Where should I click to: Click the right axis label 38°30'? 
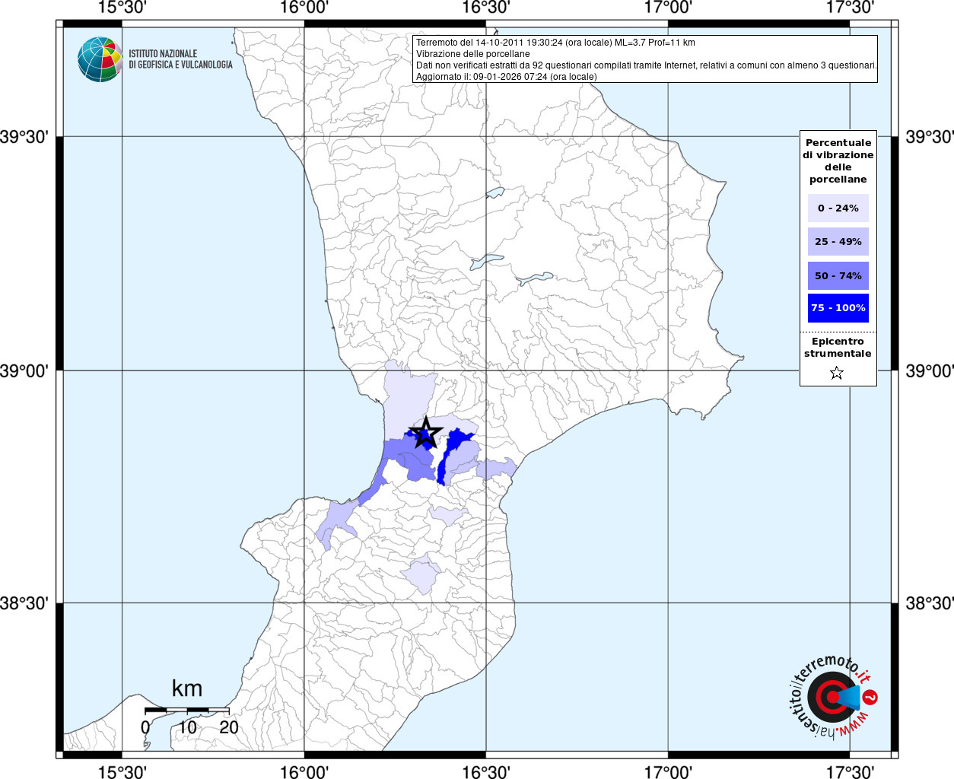tap(929, 604)
